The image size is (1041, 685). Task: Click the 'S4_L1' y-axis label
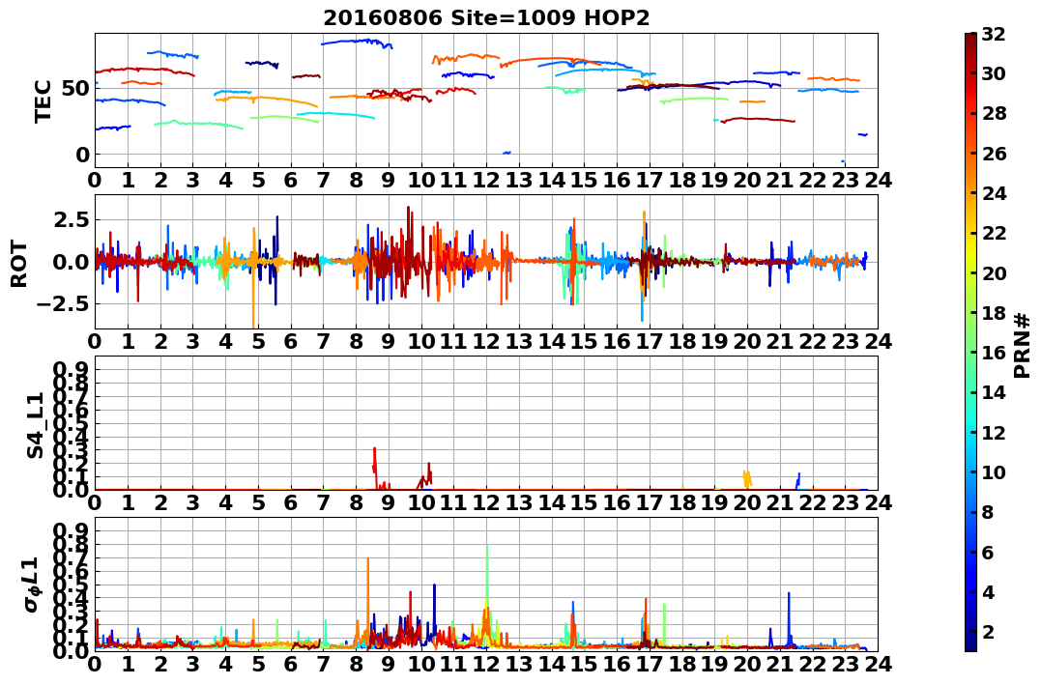(35, 425)
